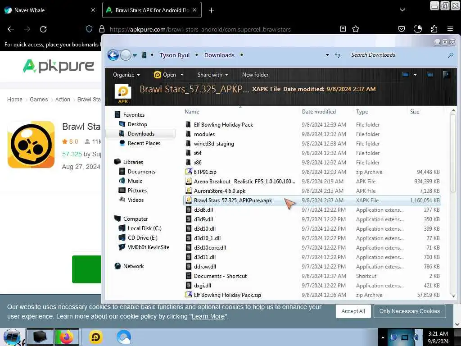This screenshot has height=346, width=461.
Task: Click the Explorer refresh arrows icon
Action: (x=338, y=55)
